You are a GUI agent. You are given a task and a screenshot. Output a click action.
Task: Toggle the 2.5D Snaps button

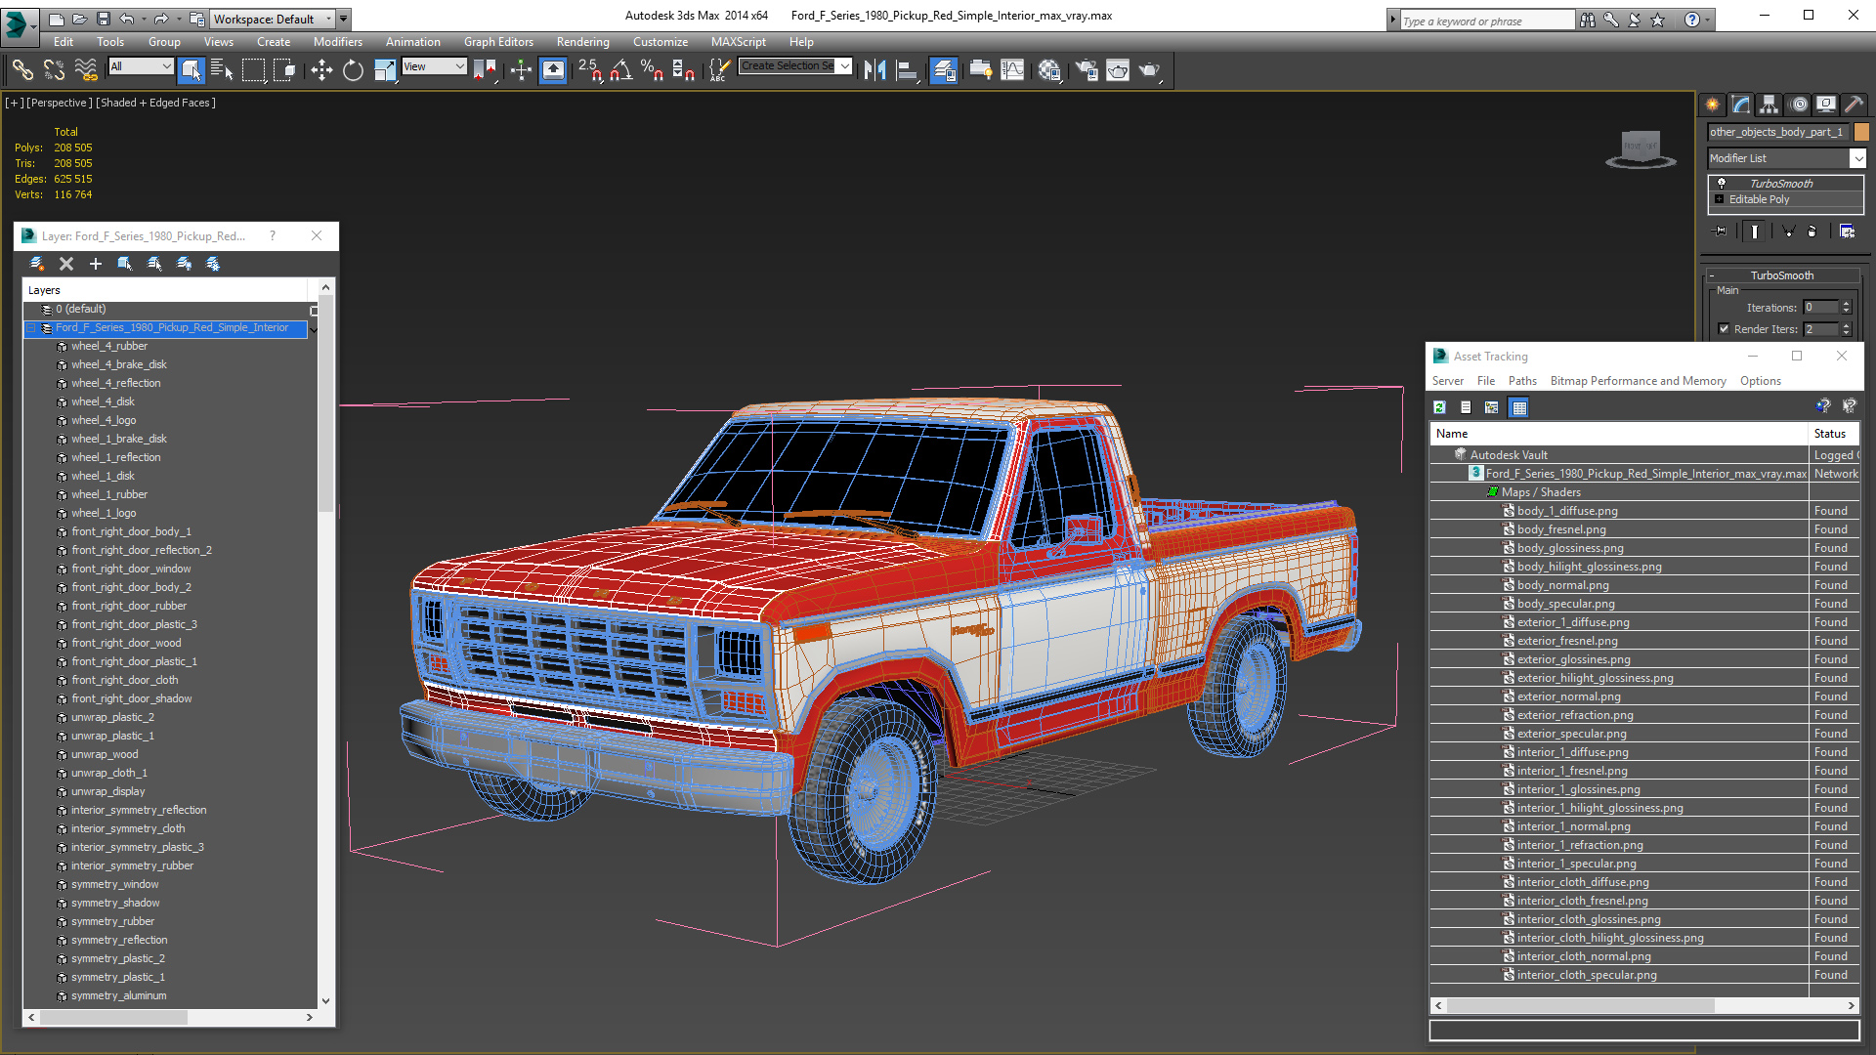point(590,69)
